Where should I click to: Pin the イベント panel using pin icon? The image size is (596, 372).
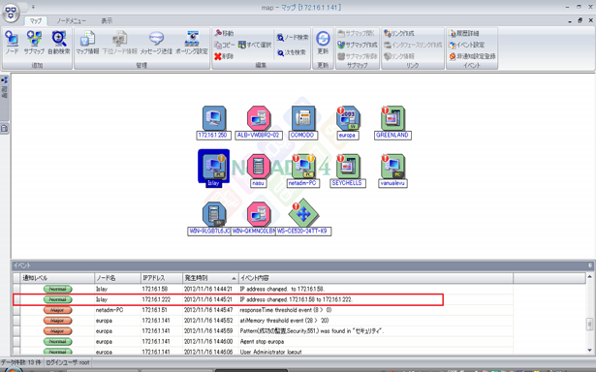click(x=590, y=265)
